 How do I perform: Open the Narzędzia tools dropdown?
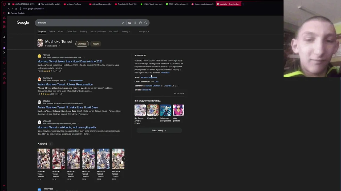144,31
